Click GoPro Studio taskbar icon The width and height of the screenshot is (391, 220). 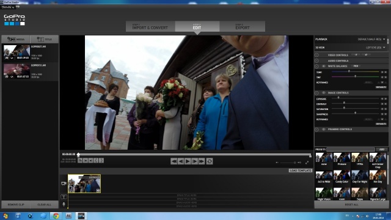coord(81,216)
